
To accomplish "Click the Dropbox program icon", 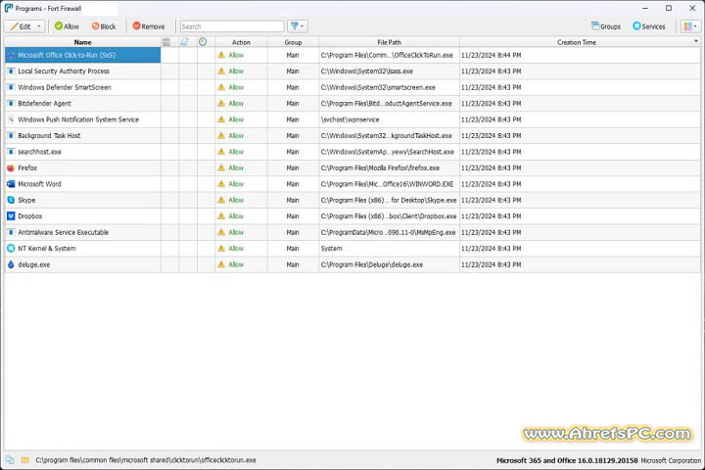I will coord(11,216).
